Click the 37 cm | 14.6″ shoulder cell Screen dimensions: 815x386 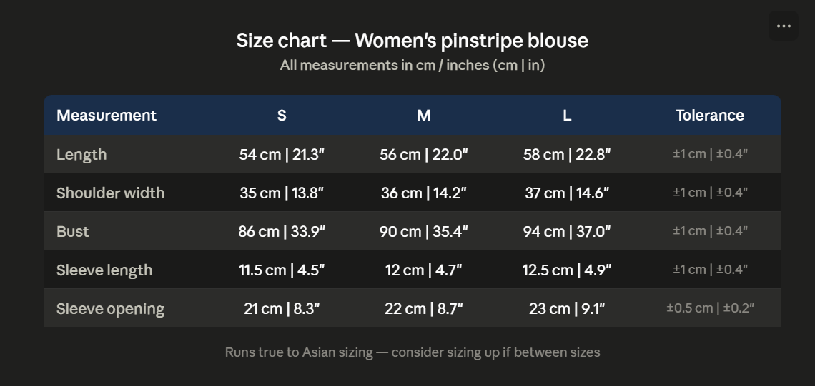point(567,193)
